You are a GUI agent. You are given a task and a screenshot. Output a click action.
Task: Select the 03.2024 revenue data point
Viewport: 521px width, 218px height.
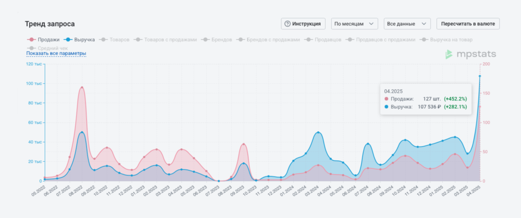[319, 133]
